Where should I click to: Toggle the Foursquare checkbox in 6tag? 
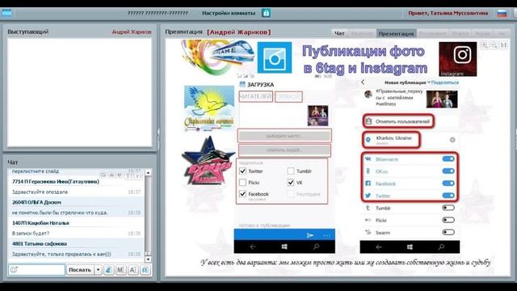[x=291, y=194]
